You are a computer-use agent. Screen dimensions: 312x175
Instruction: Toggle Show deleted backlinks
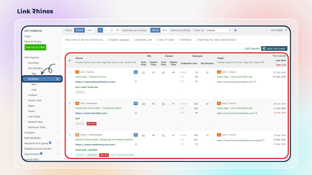click(x=155, y=30)
